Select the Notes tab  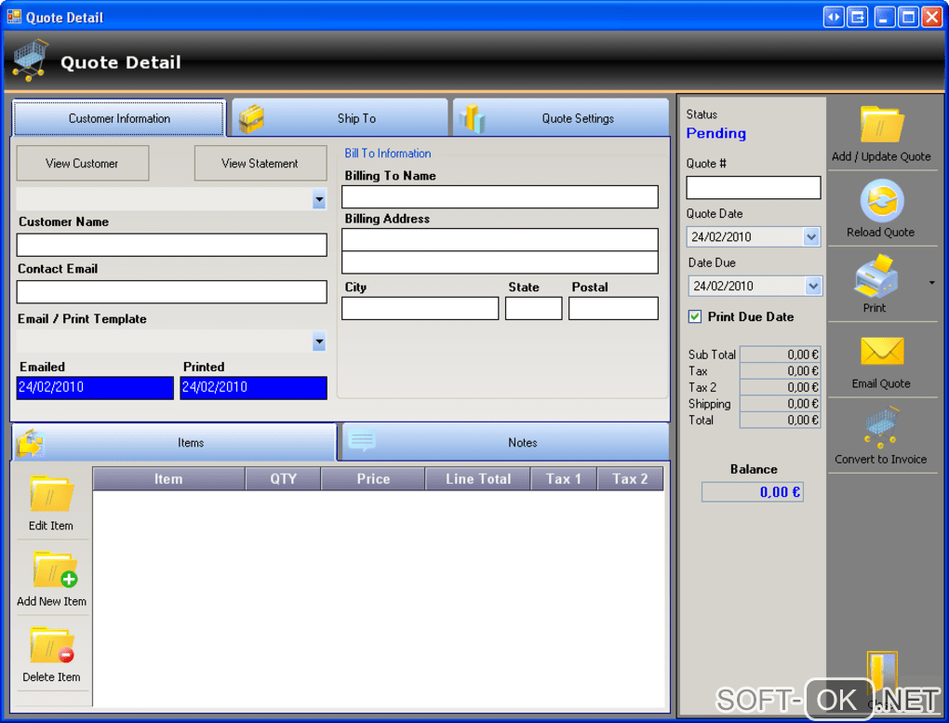(x=506, y=443)
